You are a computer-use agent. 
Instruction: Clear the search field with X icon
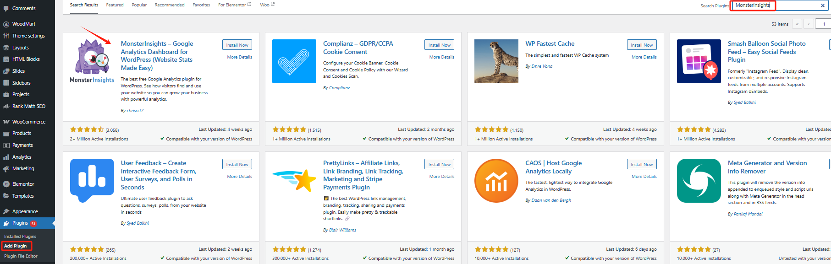[x=823, y=5]
